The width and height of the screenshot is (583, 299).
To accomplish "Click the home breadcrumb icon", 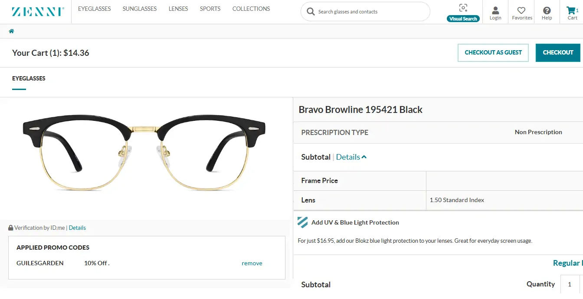I will click(x=11, y=31).
